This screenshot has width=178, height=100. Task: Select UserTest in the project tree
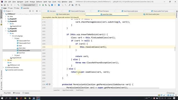point(22,53)
